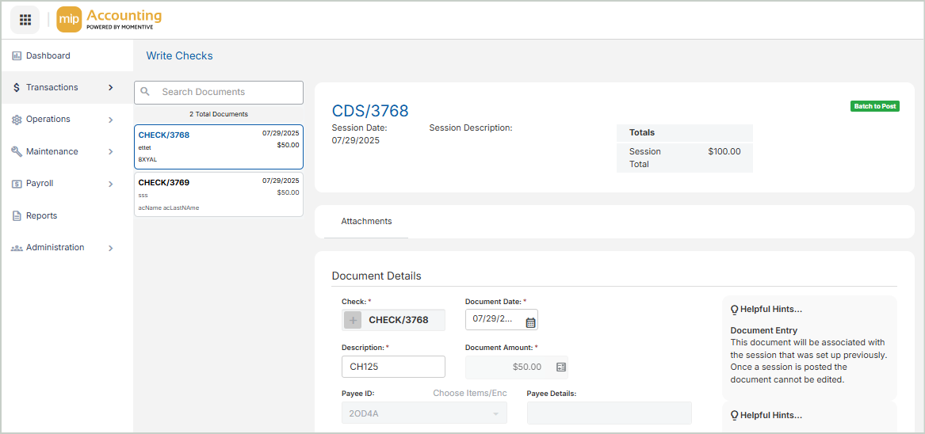Click the Description field containing CH125
Viewport: 925px width, 434px height.
point(393,367)
